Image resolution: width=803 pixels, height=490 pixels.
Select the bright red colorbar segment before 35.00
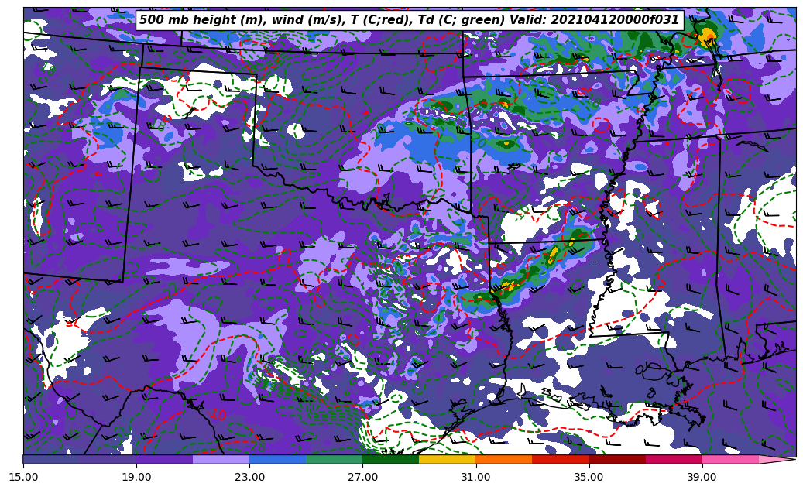coord(561,459)
